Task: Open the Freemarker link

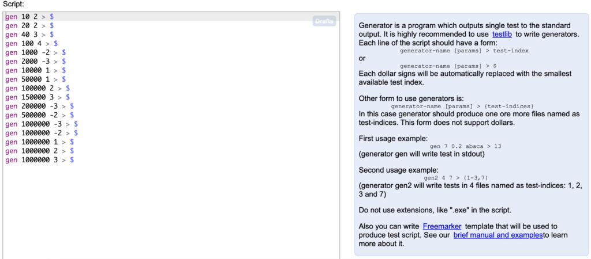Action: 442,226
